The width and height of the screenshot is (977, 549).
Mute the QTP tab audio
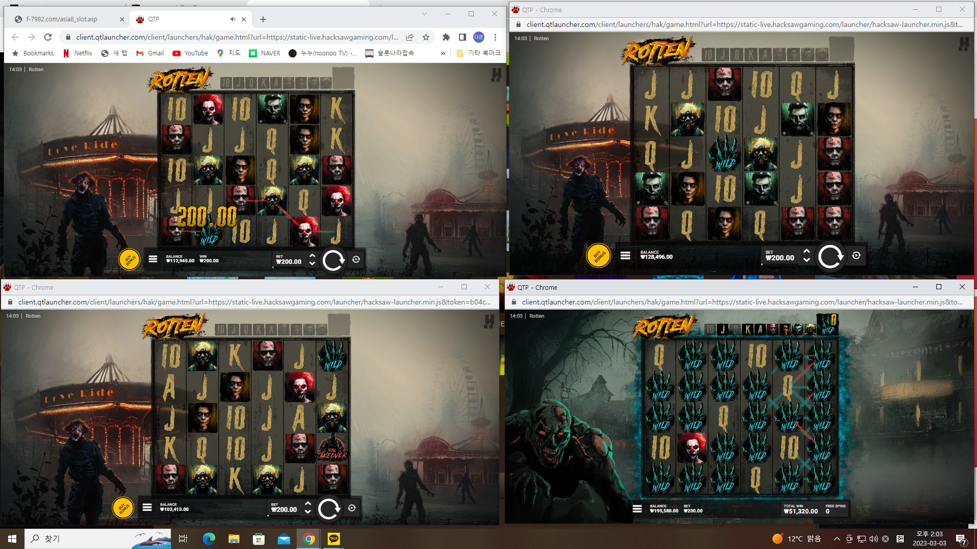[x=233, y=19]
